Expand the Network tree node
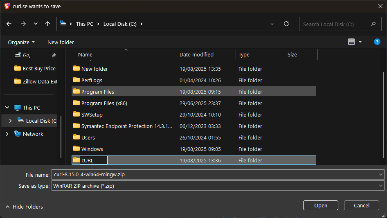 [x=7, y=134]
